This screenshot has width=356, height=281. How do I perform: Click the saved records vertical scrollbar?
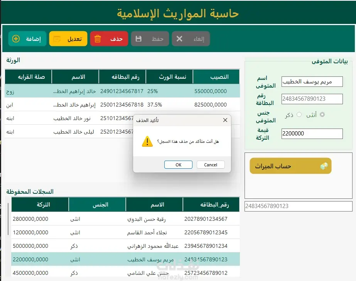(8, 219)
